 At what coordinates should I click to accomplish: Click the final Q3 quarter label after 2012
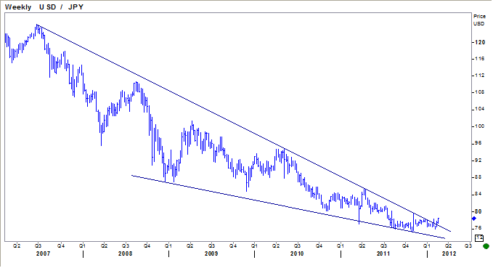click(x=468, y=246)
